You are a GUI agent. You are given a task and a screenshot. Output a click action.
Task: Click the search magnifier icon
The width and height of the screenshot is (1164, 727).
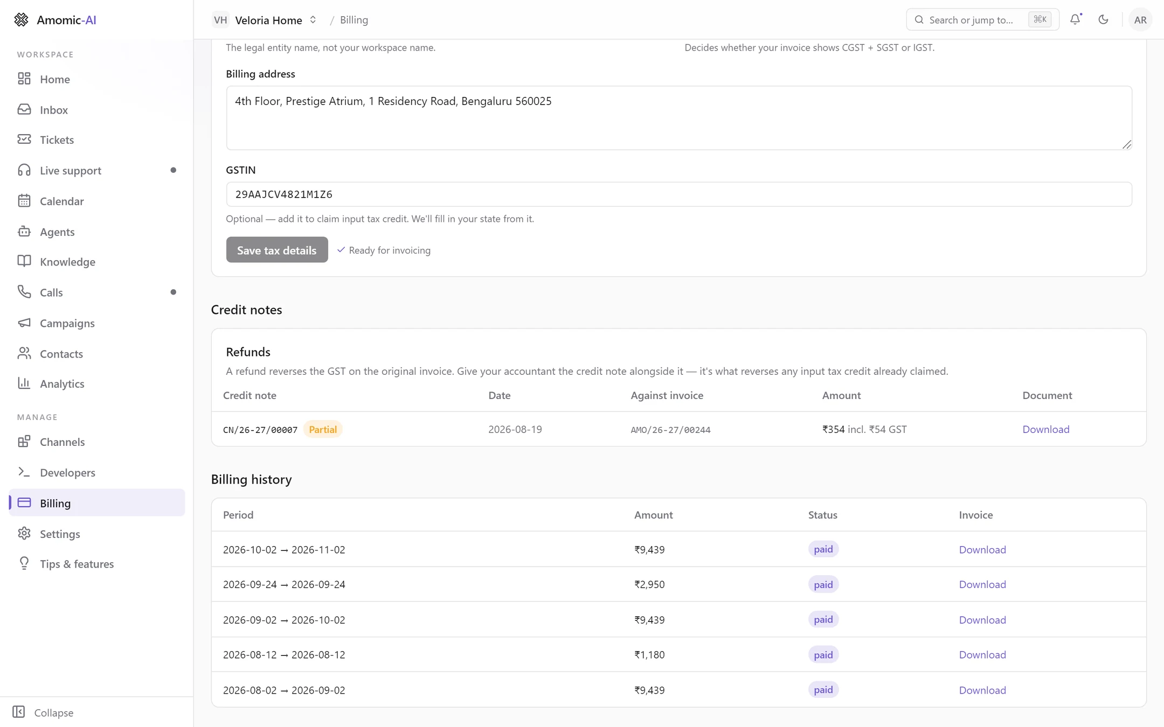click(919, 20)
